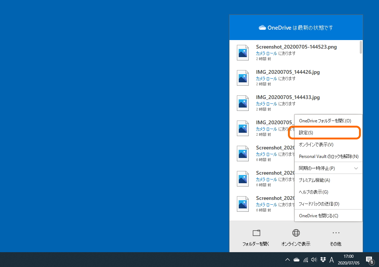Image resolution: width=379 pixels, height=267 pixels.
Task: Expand the 同期の一時停止 submenu chevron
Action: tap(356, 168)
